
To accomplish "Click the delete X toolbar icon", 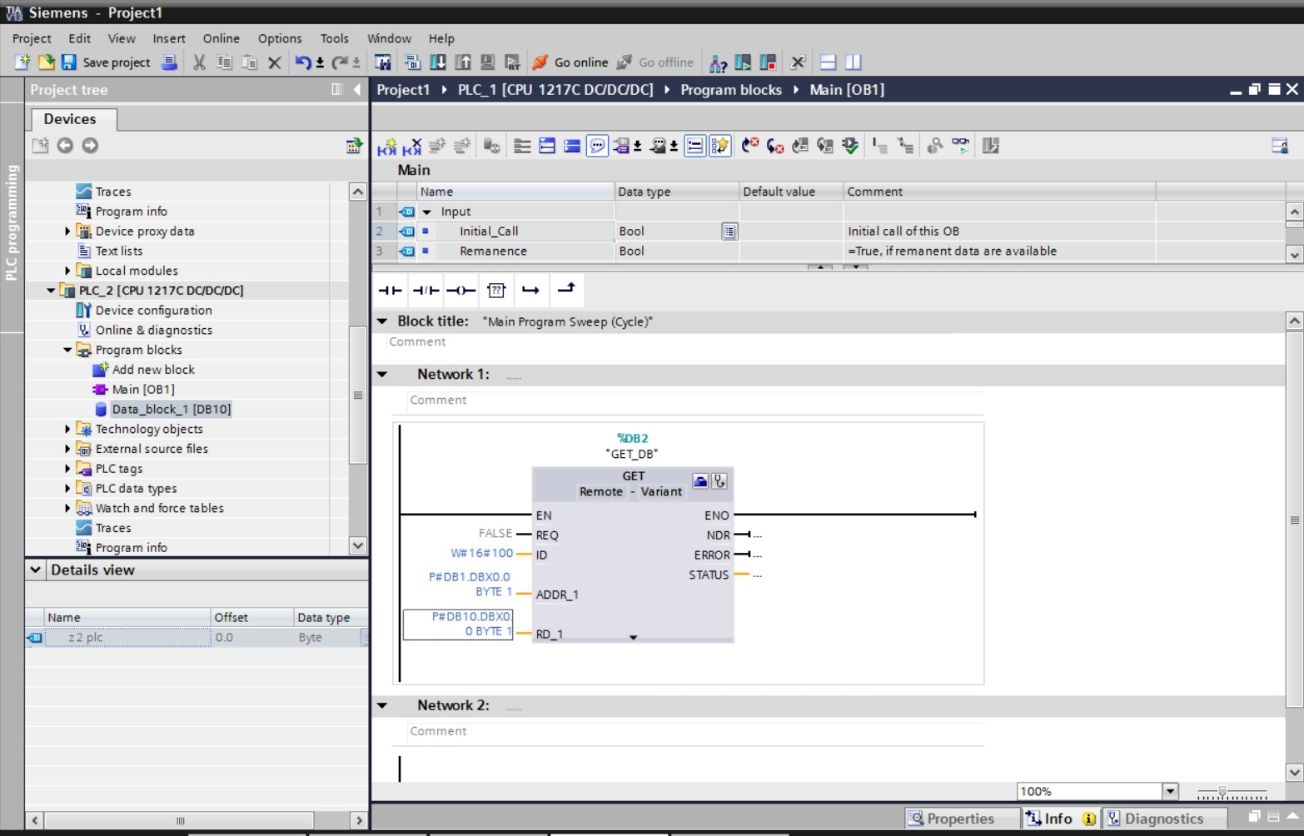I will tap(274, 62).
